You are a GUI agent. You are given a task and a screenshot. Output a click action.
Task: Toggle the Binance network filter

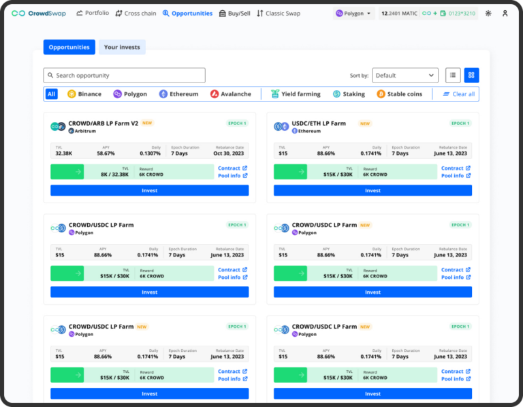pyautogui.click(x=84, y=94)
